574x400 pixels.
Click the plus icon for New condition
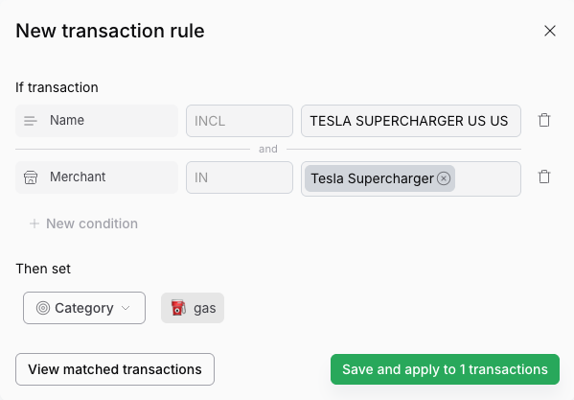(x=34, y=224)
